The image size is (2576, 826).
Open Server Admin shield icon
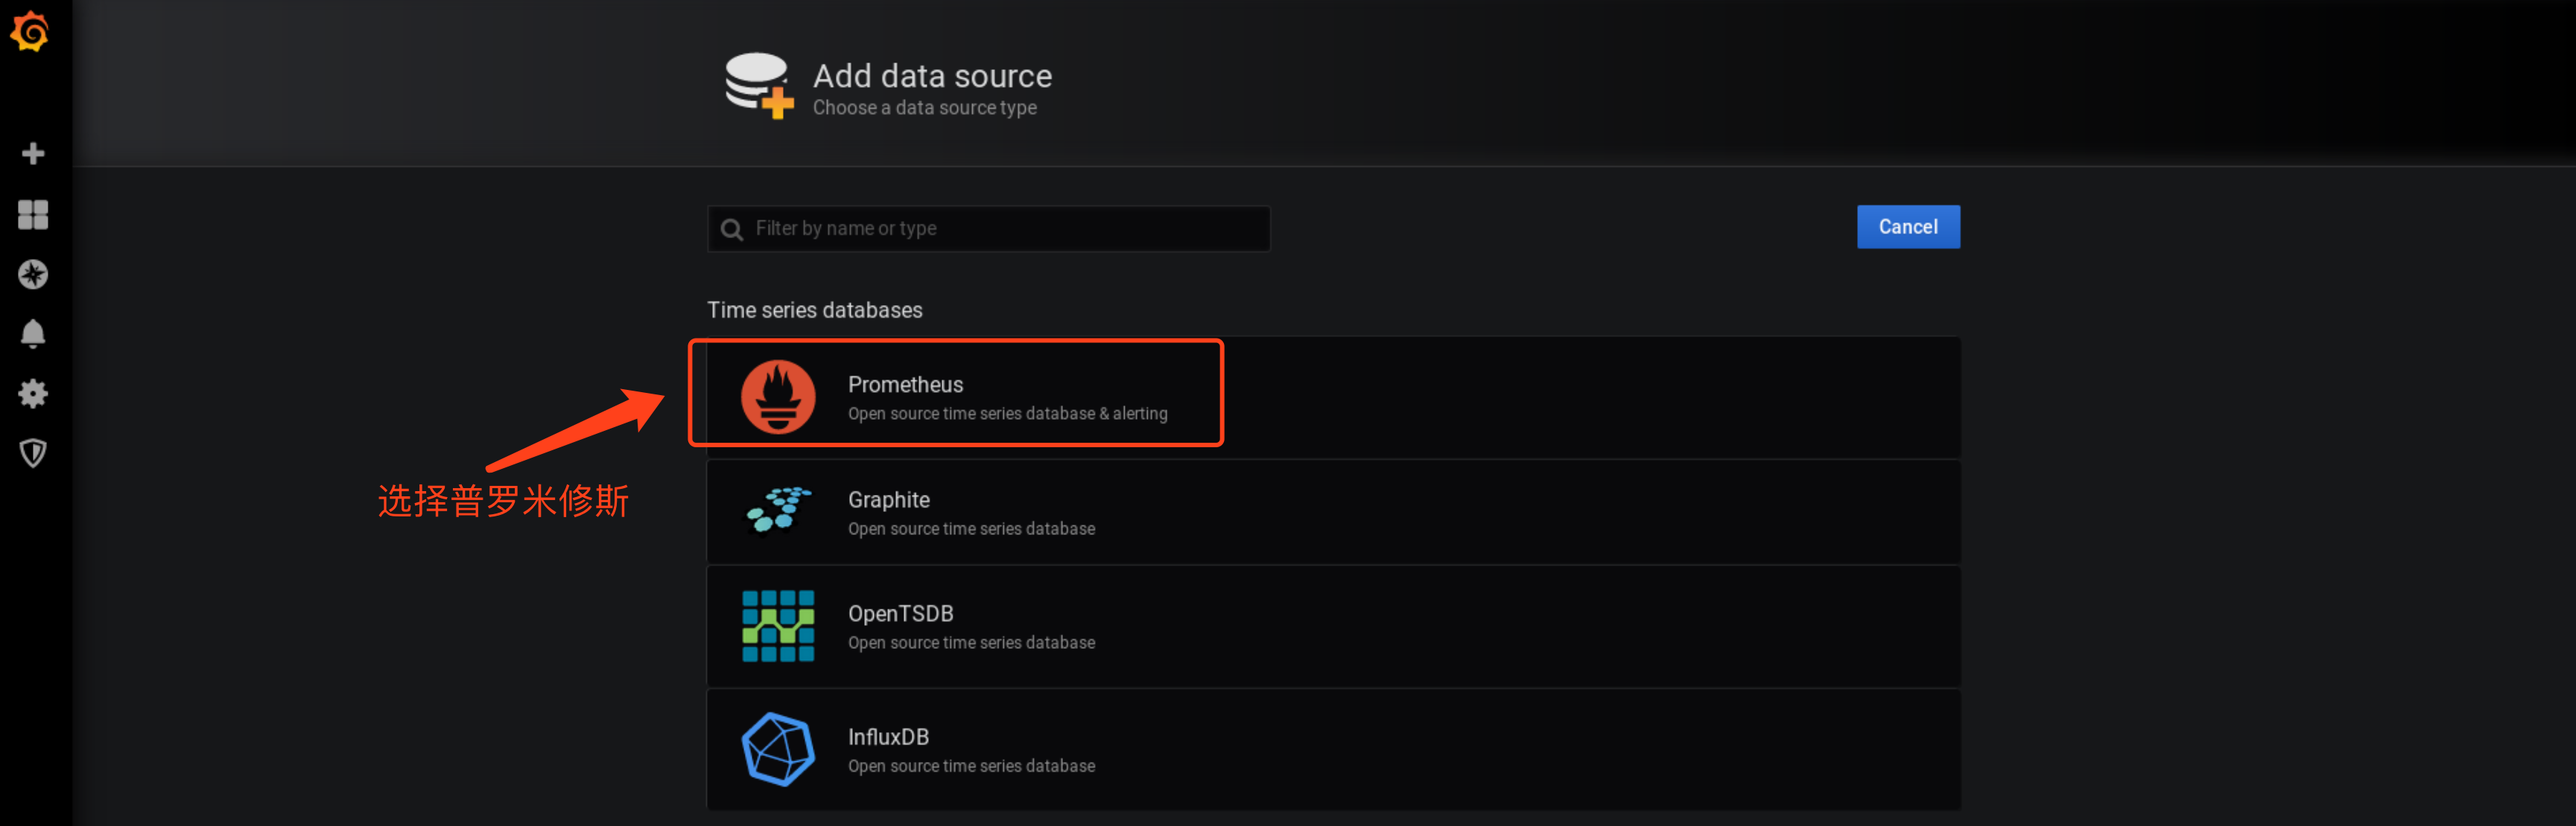pos(33,453)
